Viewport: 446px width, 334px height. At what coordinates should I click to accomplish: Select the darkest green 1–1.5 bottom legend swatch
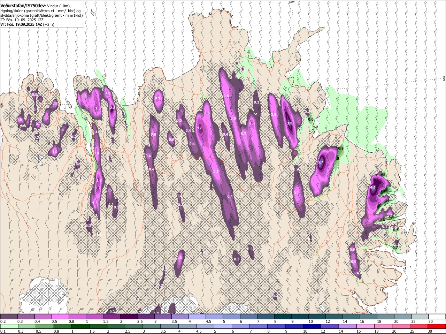click(x=80, y=326)
